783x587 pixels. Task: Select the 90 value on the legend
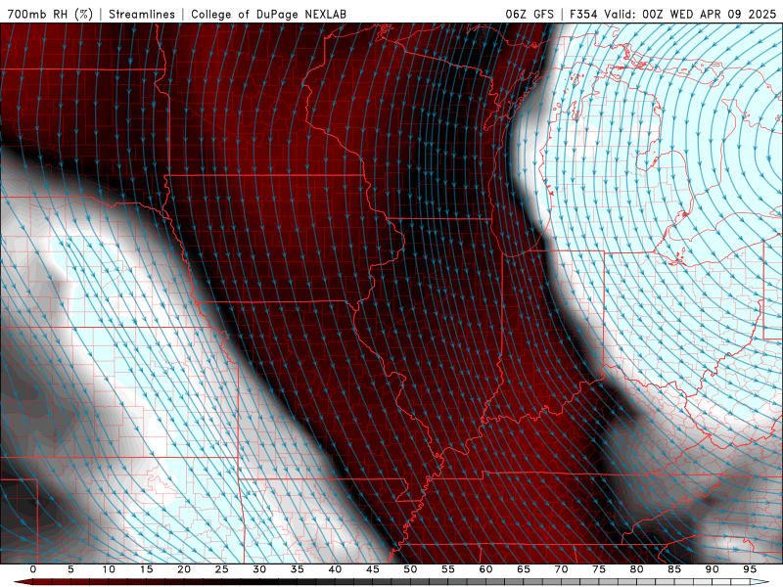tap(712, 569)
